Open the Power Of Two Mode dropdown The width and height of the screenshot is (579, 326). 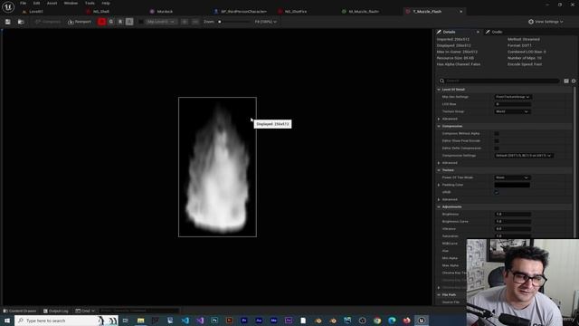(512, 177)
